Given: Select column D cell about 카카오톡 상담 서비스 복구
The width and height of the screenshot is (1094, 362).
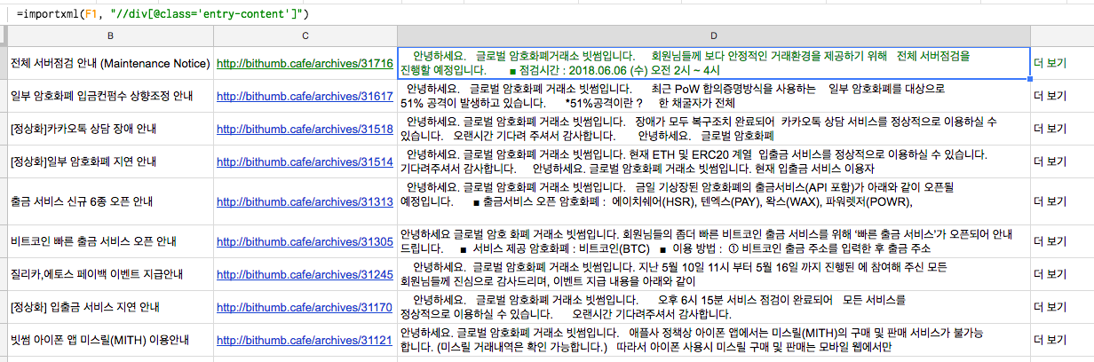Looking at the screenshot, I should click(713, 129).
